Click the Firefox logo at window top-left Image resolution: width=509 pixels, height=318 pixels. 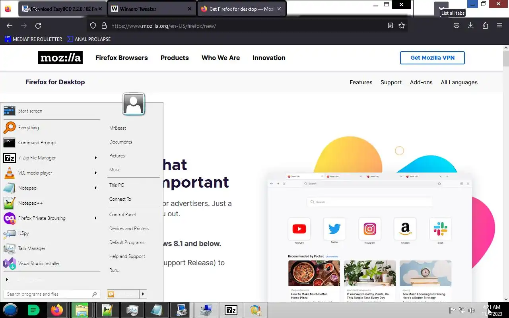pos(8,9)
